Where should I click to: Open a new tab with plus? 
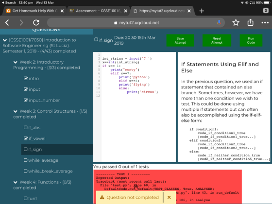point(202,11)
